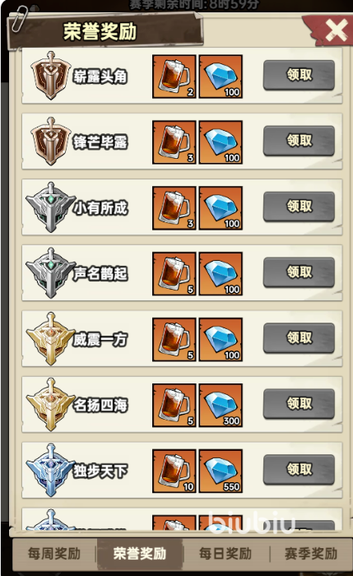Image resolution: width=353 pixels, height=576 pixels.
Task: Open the 赛季奖励 tab
Action: pos(311,554)
